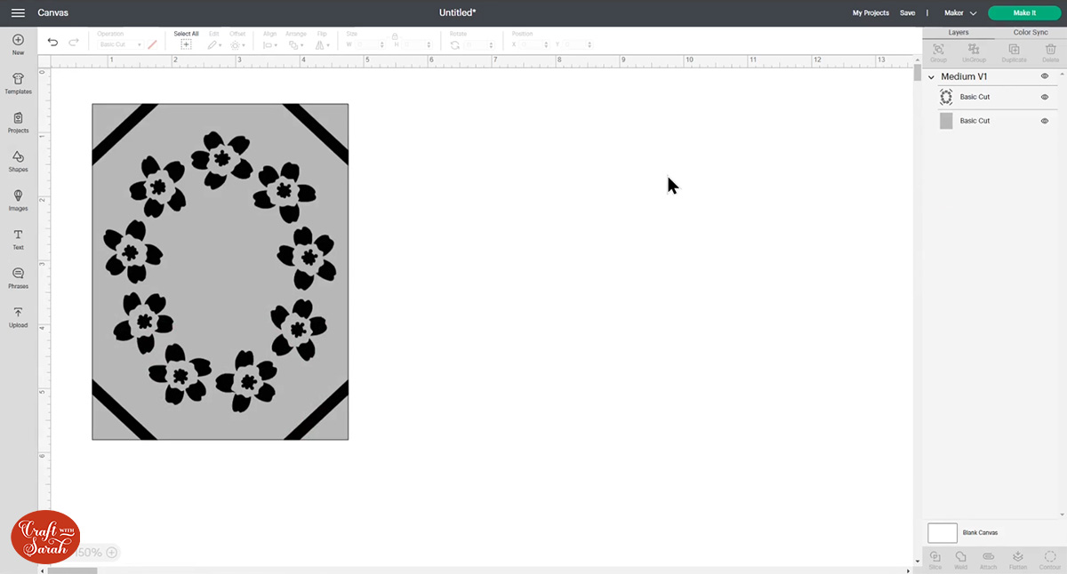This screenshot has width=1067, height=574.
Task: Select the flower wreath layer thumbnail
Action: (946, 97)
